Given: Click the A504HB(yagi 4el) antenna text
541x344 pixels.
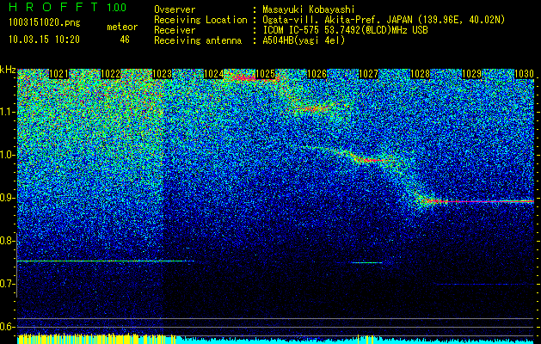Looking at the screenshot, I should [x=304, y=40].
